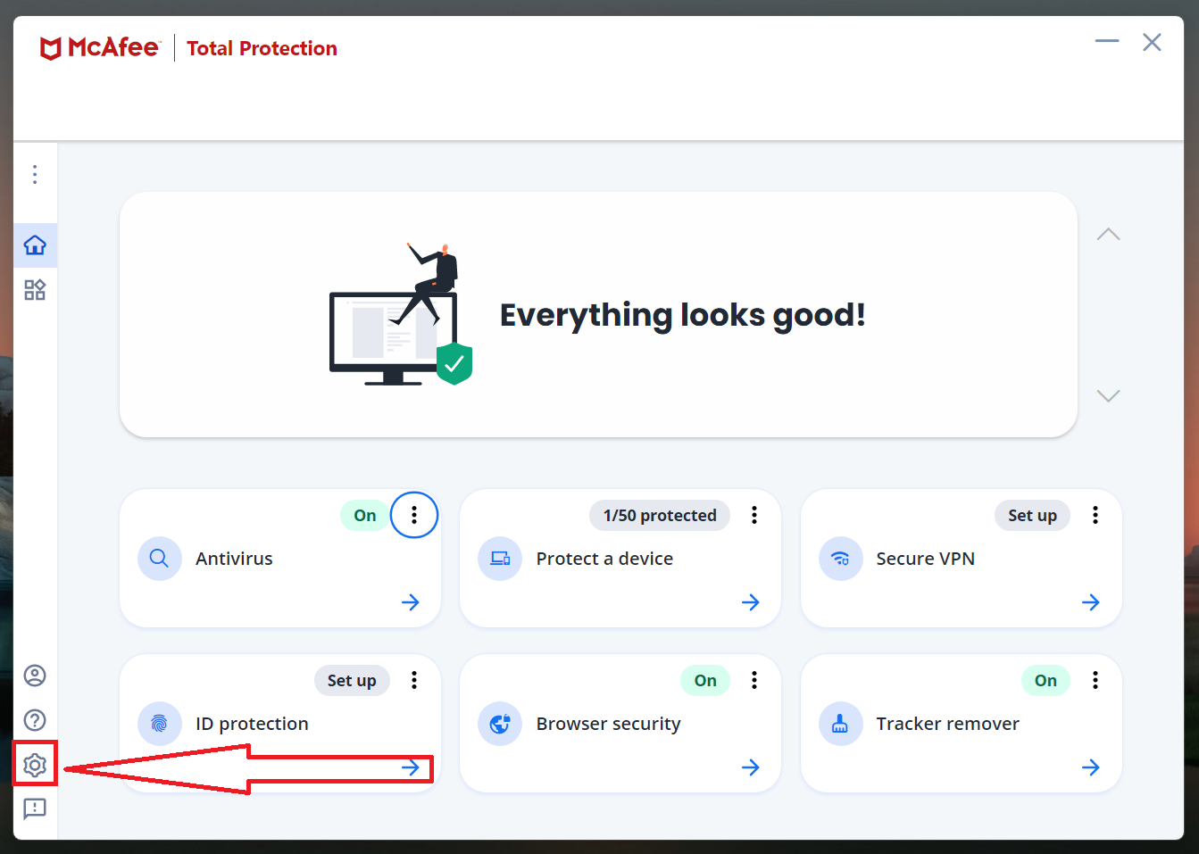The image size is (1199, 854).
Task: Click the Tracker remover On status badge
Action: click(x=1045, y=681)
